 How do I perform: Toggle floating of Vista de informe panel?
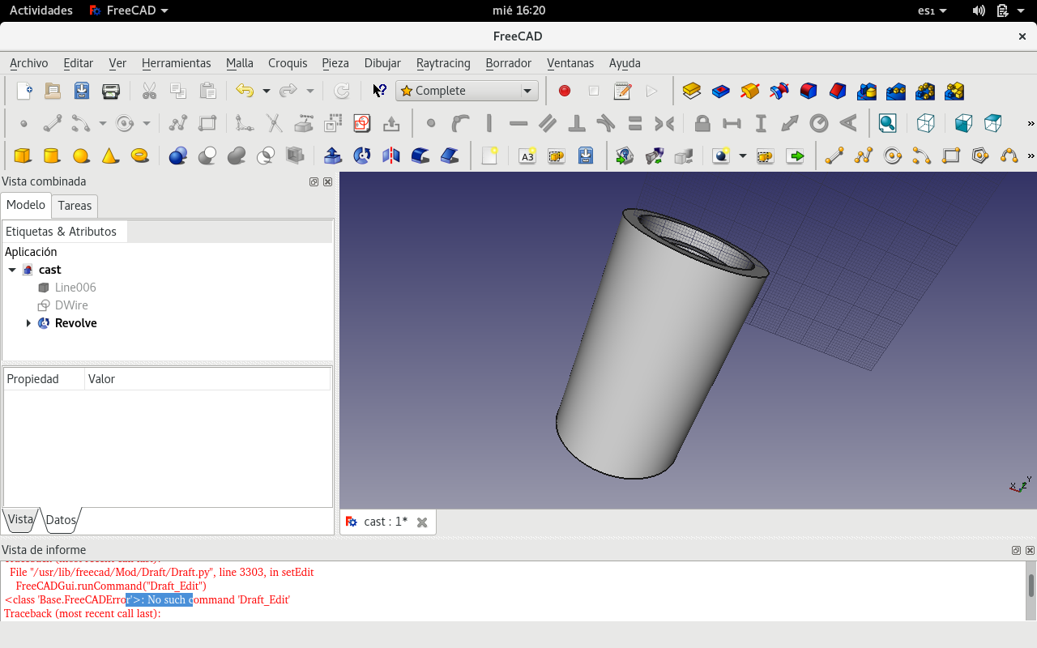(1016, 551)
